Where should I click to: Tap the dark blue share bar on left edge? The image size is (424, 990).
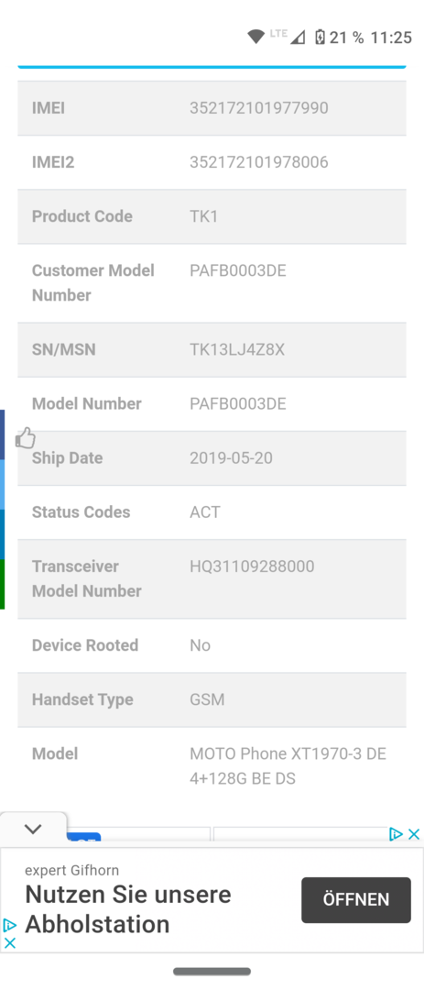(x=3, y=434)
